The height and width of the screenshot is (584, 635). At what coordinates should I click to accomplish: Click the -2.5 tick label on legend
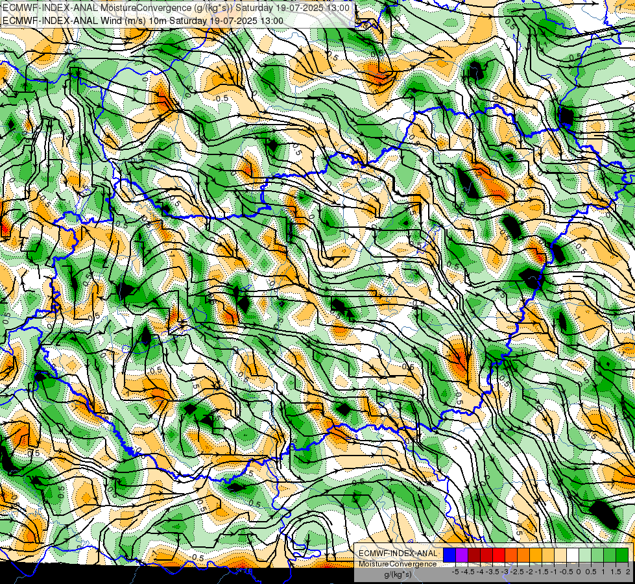coord(518,572)
